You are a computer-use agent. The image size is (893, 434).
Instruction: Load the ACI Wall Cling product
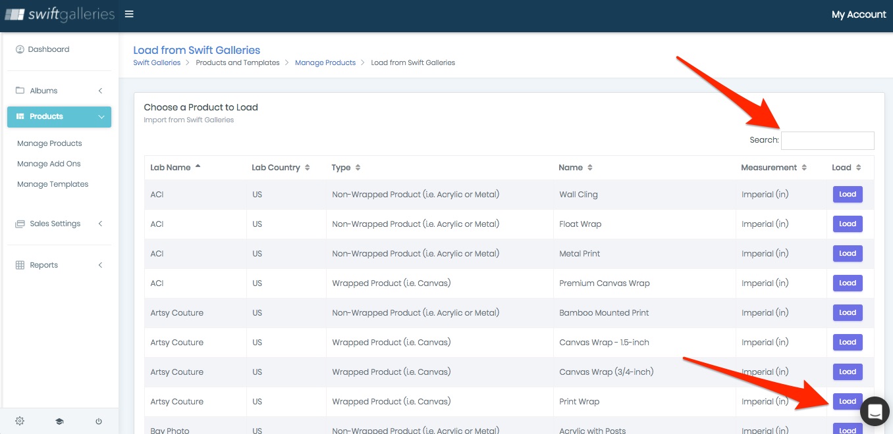(x=848, y=195)
